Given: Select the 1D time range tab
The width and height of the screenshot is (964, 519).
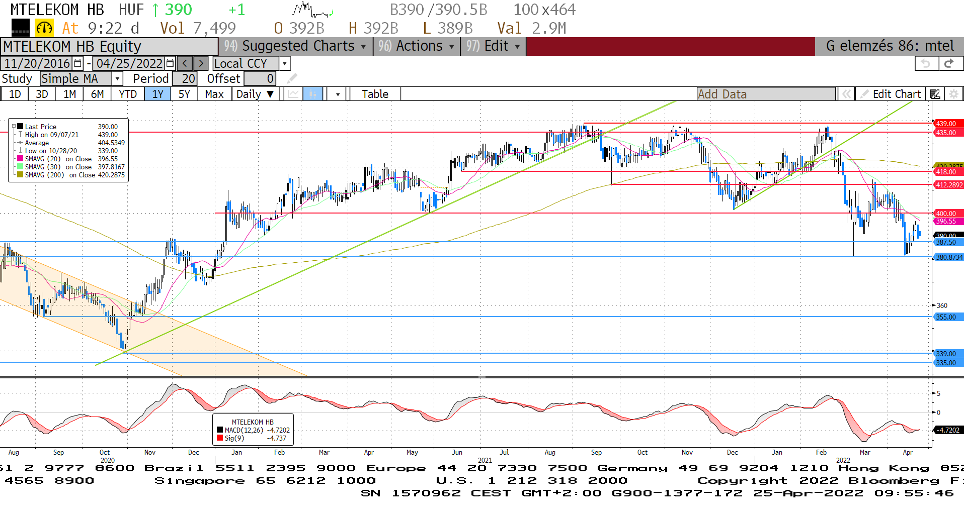Looking at the screenshot, I should click(x=15, y=94).
